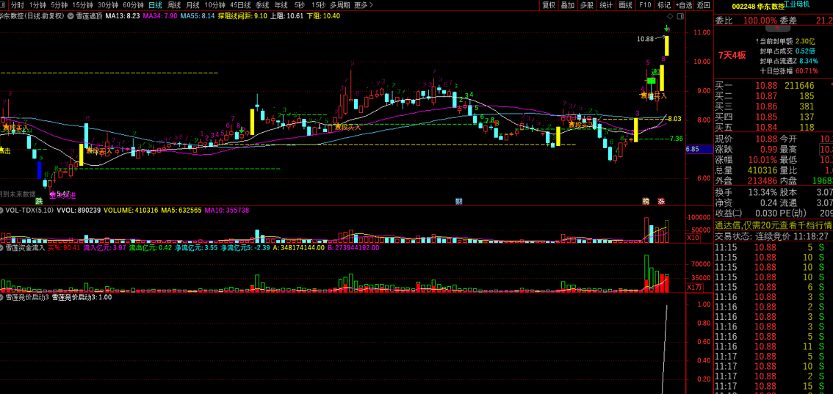
Task: Select the 年线 yearly period tab
Action: click(x=281, y=5)
